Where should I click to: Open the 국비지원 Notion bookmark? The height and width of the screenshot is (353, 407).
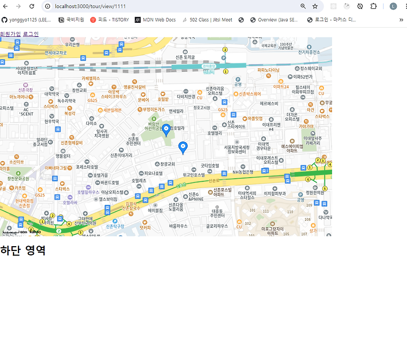pos(72,20)
